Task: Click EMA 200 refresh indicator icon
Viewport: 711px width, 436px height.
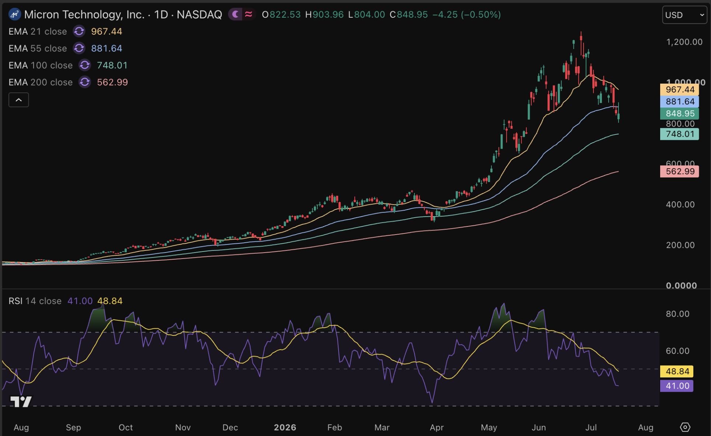Action: (85, 82)
